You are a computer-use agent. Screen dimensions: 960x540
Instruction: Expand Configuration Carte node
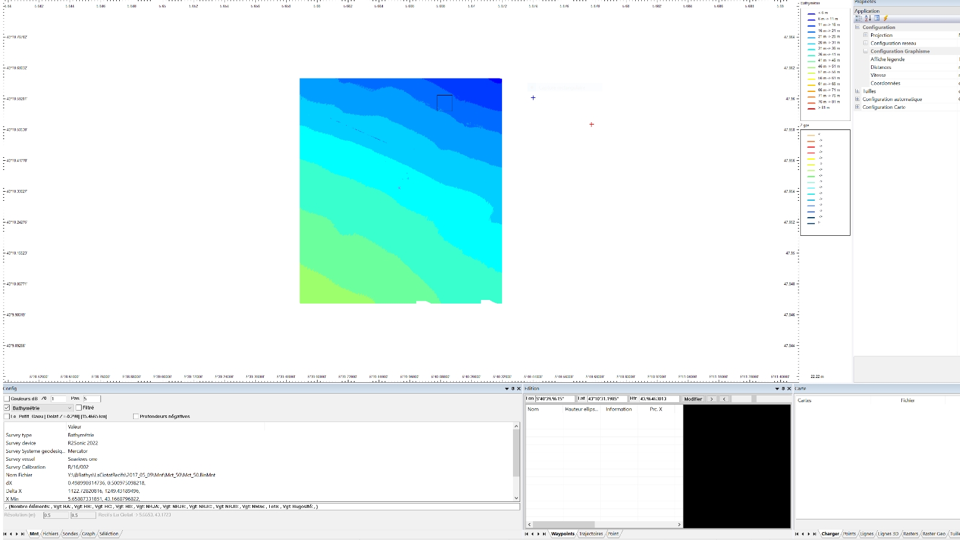tap(857, 107)
